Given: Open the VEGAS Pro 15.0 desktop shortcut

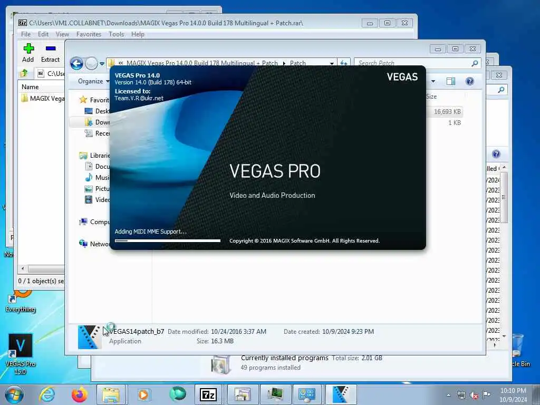Looking at the screenshot, I should pyautogui.click(x=21, y=354).
